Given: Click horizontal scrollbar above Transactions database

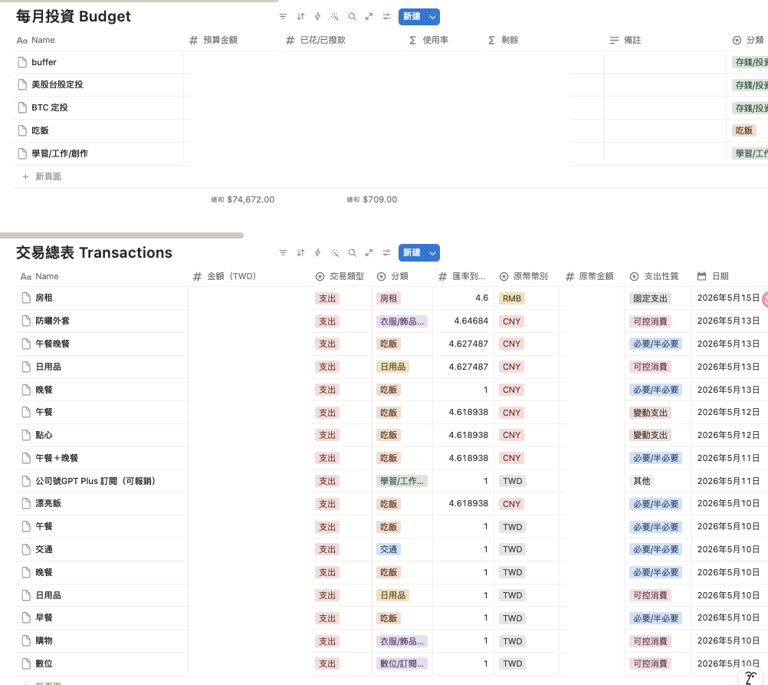Looking at the screenshot, I should pyautogui.click(x=121, y=235).
